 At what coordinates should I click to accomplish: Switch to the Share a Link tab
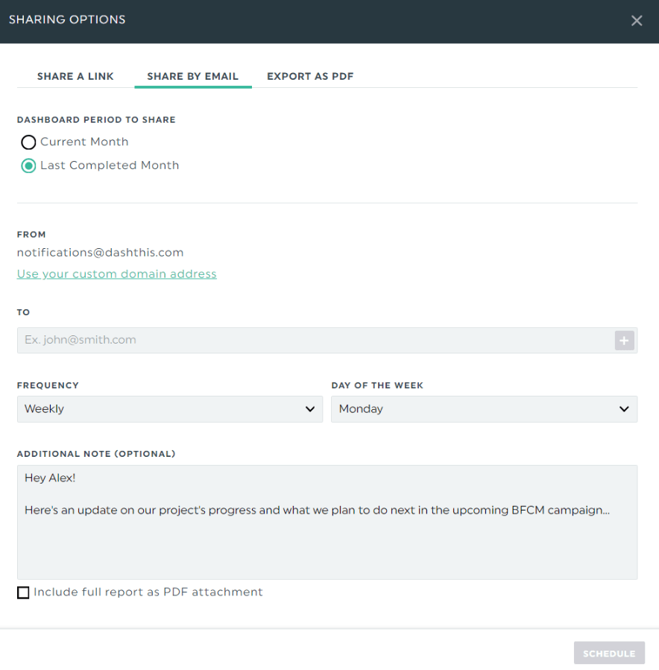(x=75, y=77)
